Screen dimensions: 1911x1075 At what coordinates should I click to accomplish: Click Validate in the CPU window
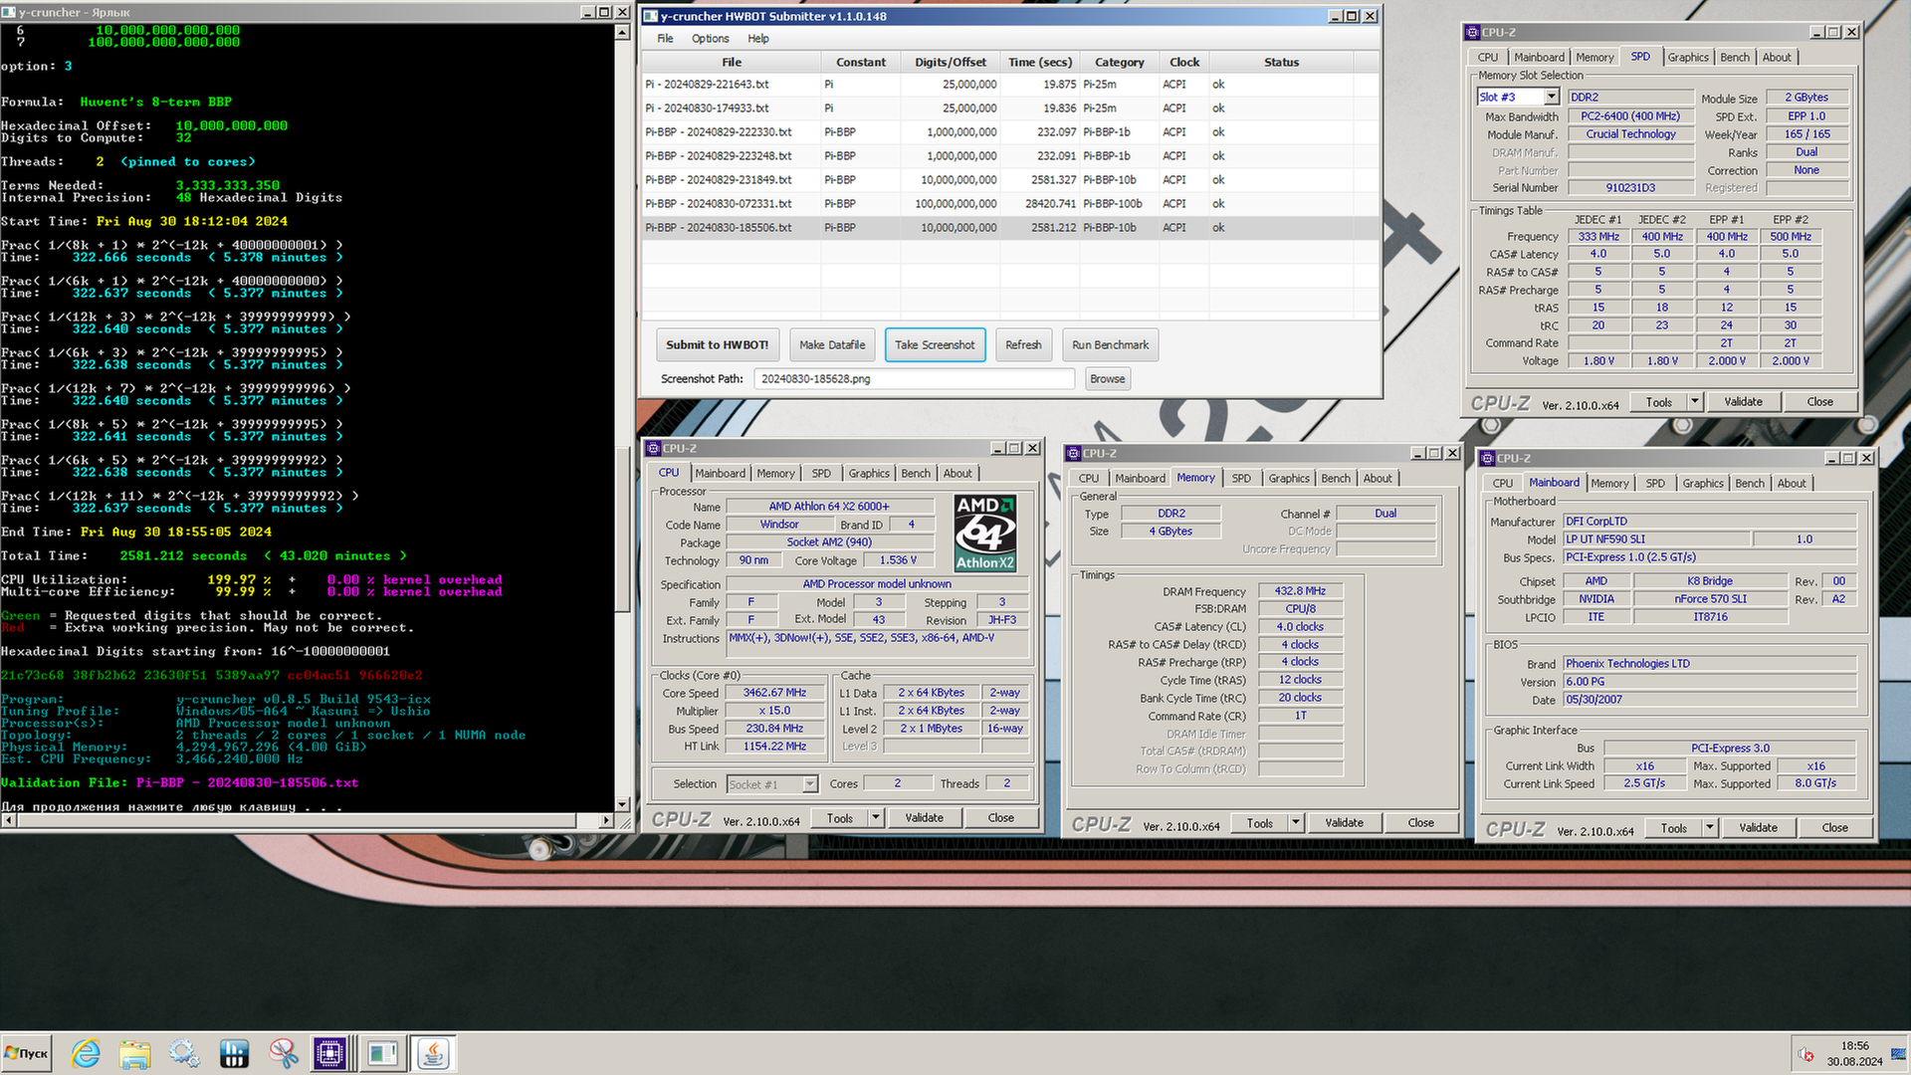(x=924, y=818)
